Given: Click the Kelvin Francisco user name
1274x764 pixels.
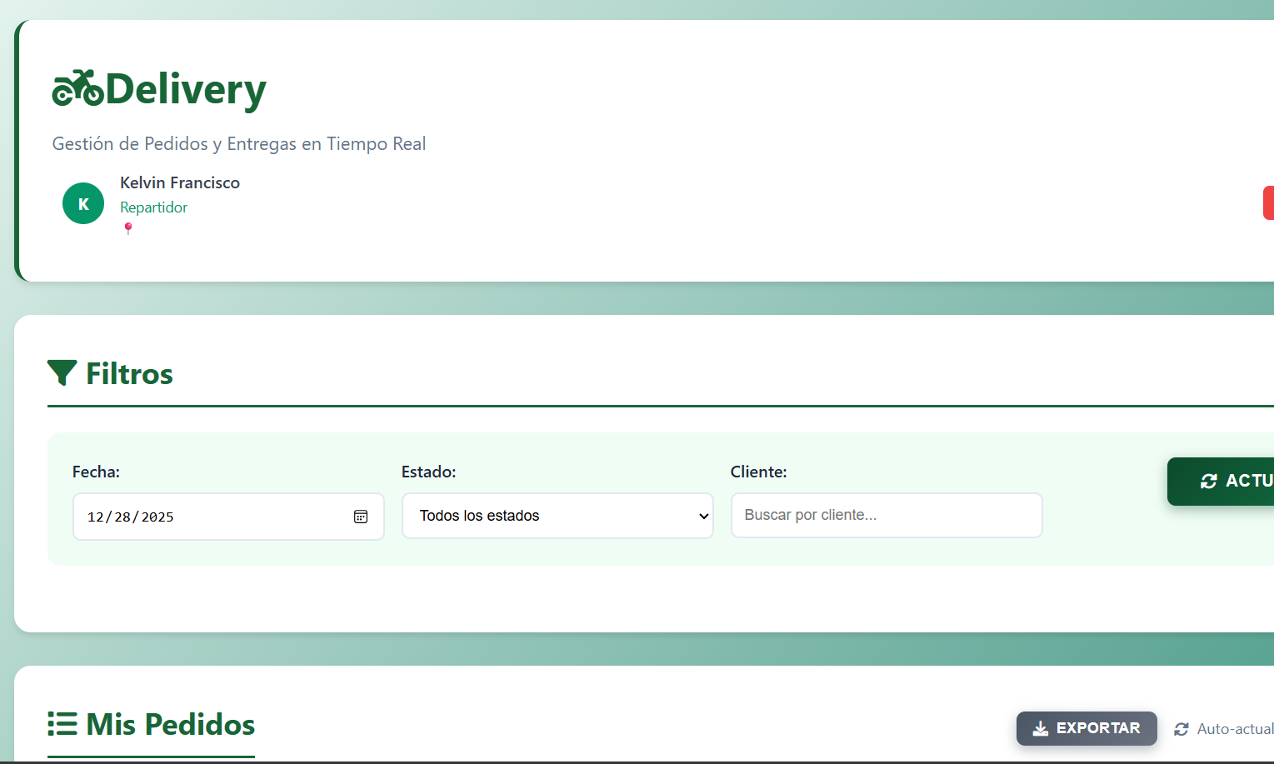Looking at the screenshot, I should 180,182.
